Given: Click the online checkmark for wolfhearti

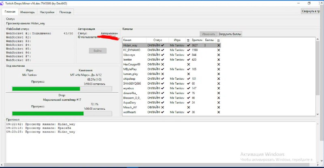Looking at the screenshot, I should tap(162, 112).
